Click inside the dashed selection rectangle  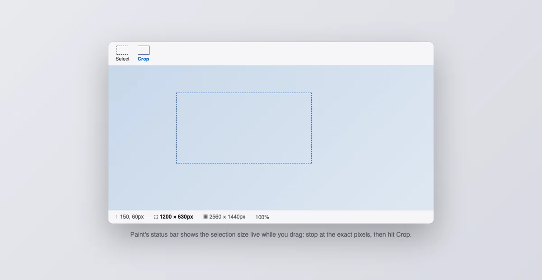click(244, 128)
